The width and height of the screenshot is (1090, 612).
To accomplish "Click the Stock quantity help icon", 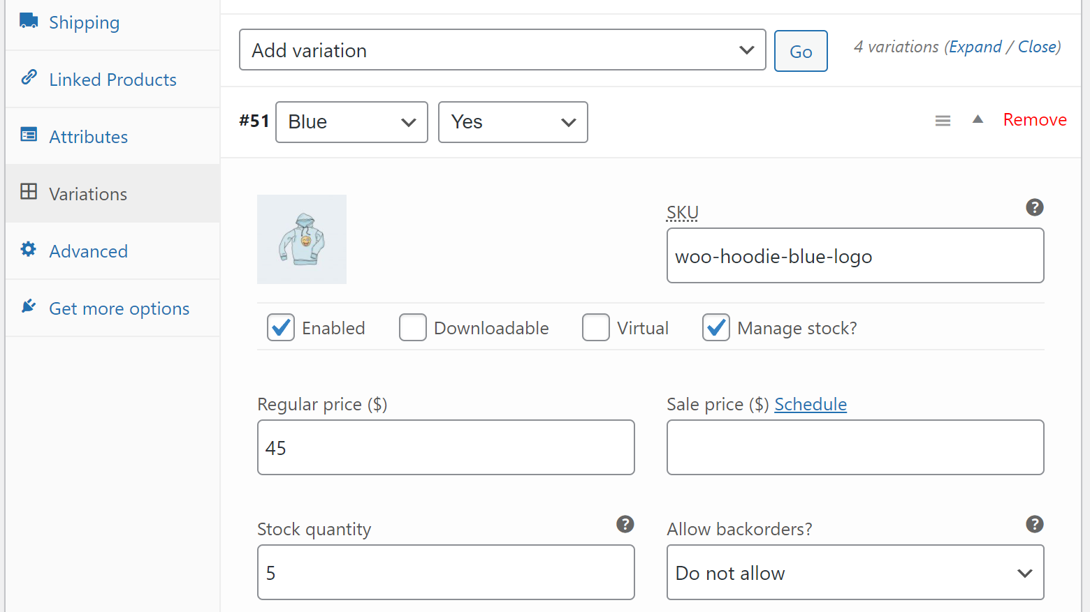I will click(625, 524).
